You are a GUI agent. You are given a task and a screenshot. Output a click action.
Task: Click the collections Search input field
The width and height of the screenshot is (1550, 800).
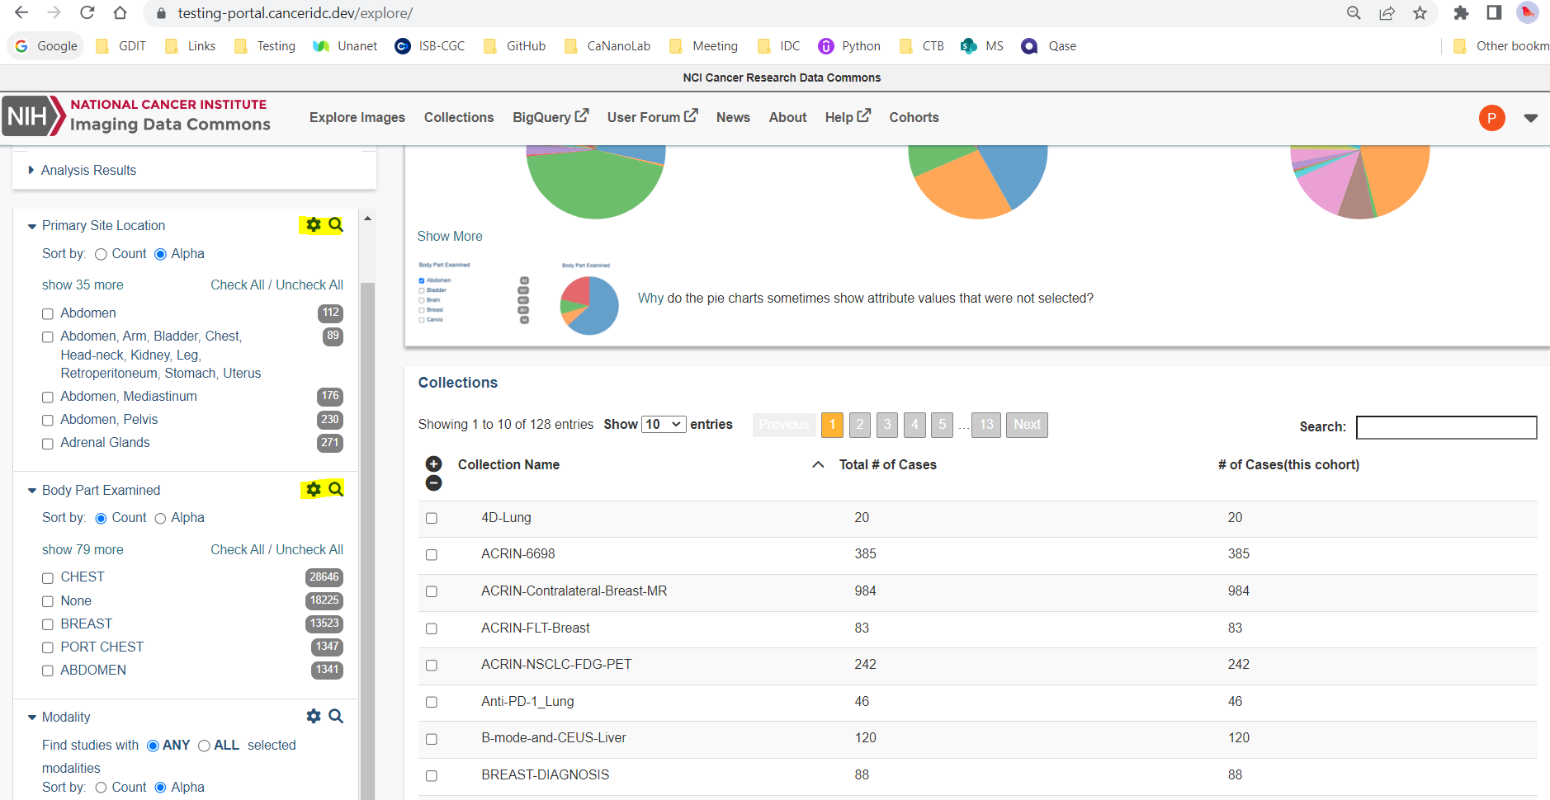point(1446,427)
